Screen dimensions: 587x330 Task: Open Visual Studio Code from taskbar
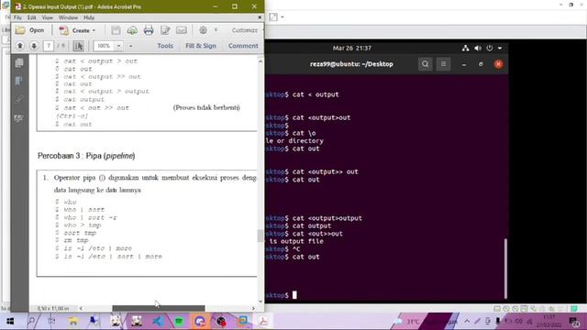pos(158,322)
